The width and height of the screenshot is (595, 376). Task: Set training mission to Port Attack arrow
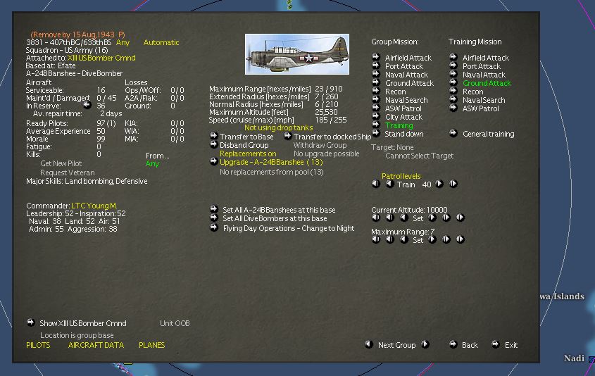click(453, 65)
